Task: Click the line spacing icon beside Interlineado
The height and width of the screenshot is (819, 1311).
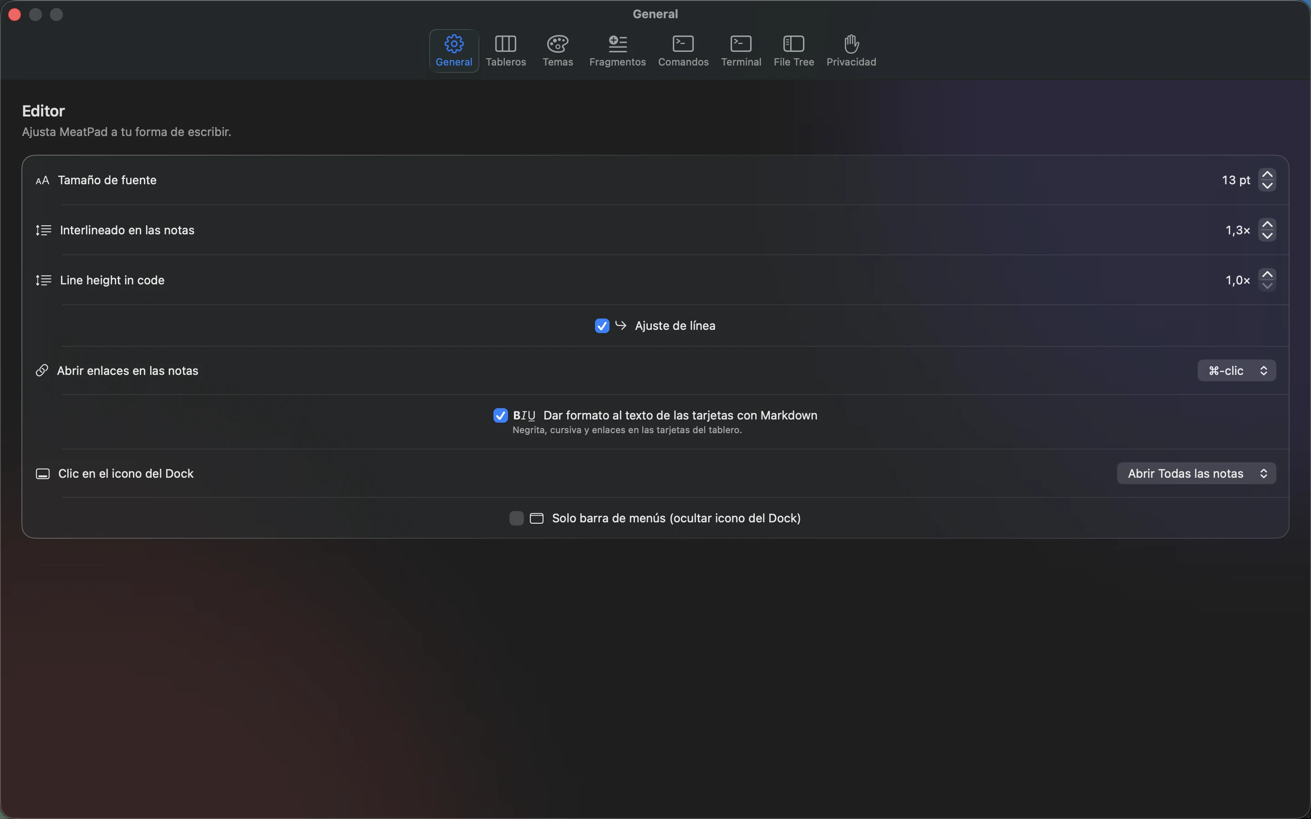Action: pyautogui.click(x=43, y=230)
